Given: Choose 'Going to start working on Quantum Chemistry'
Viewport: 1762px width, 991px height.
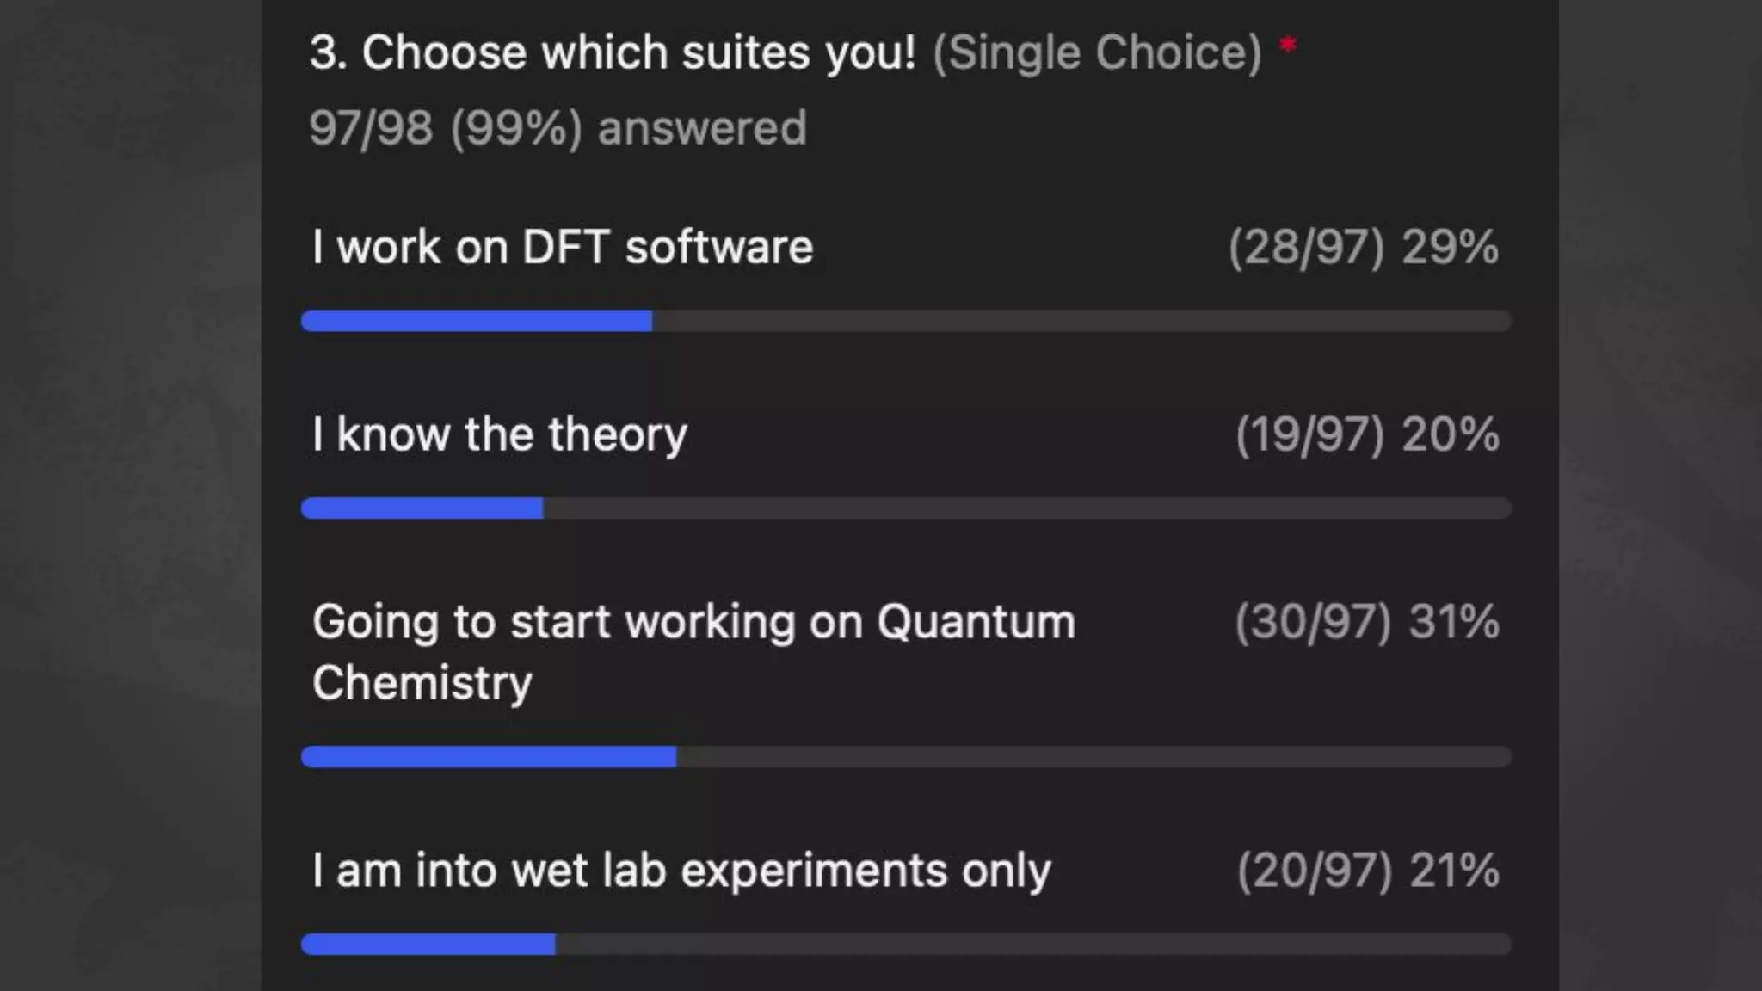Looking at the screenshot, I should pos(693,652).
